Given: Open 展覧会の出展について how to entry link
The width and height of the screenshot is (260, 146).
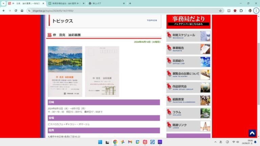Looking at the screenshot, I should coord(188,75).
